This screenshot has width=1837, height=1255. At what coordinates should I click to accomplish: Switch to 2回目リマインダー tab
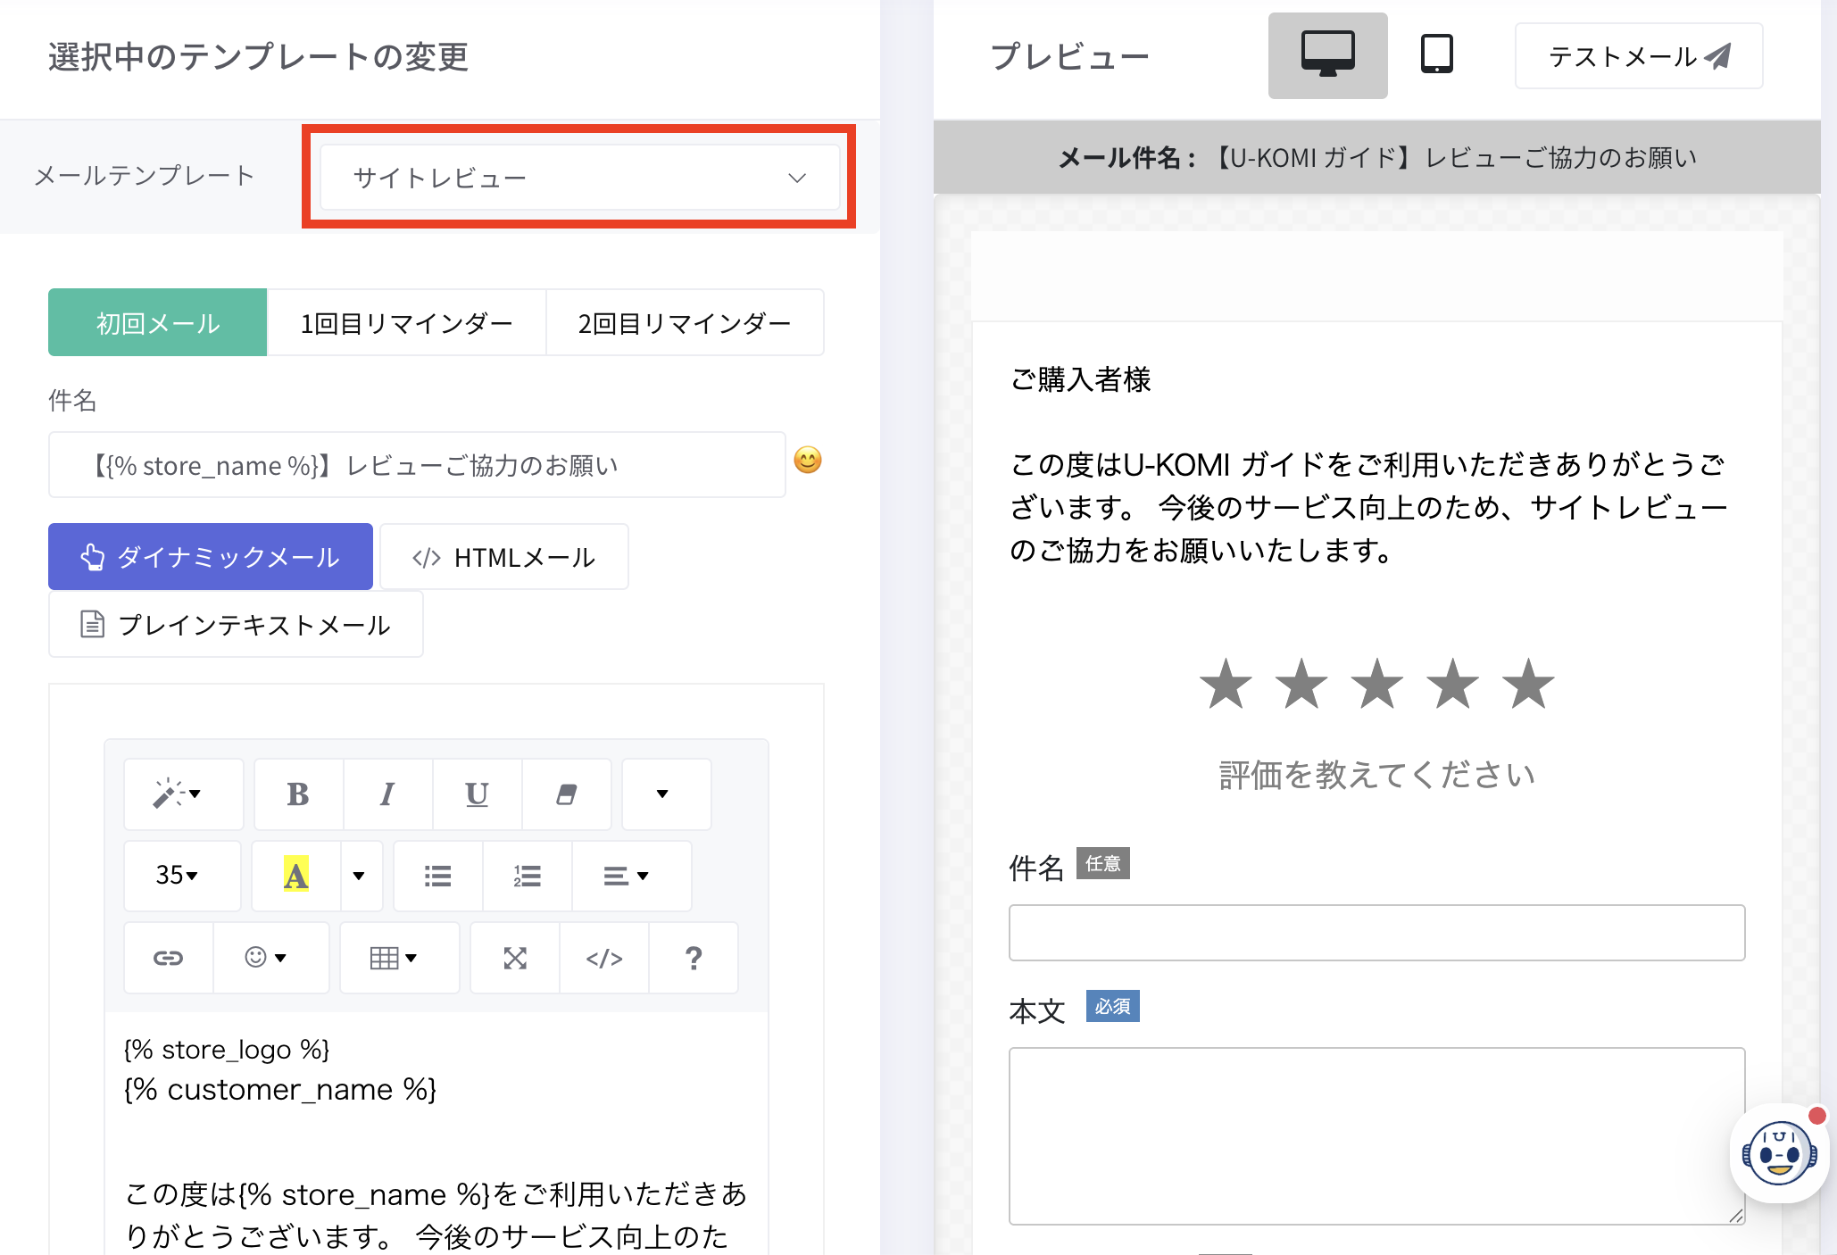tap(684, 323)
